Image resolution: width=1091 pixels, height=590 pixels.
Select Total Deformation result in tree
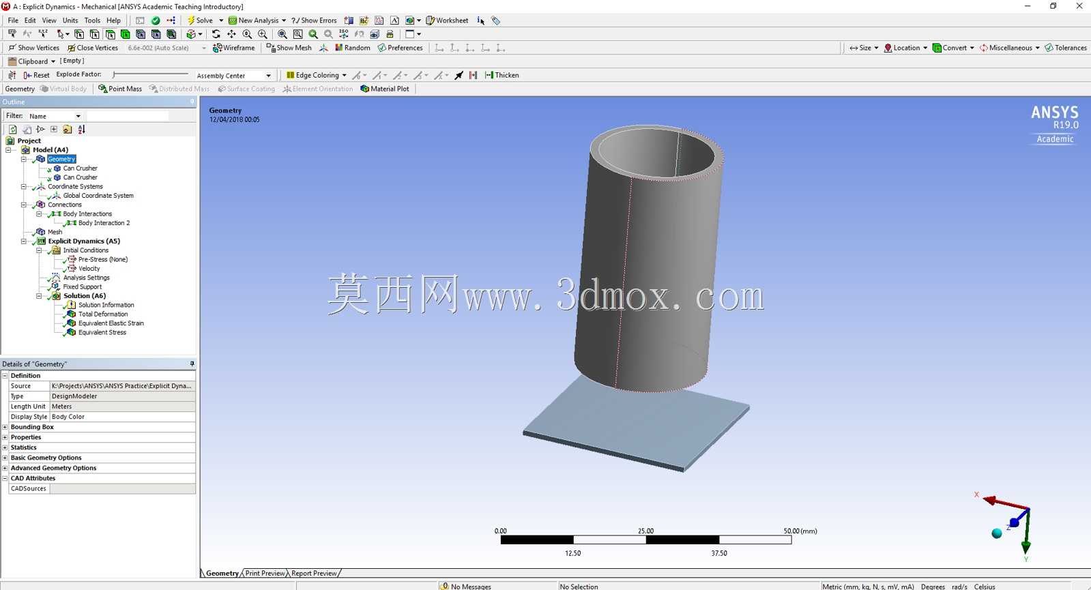tap(103, 314)
